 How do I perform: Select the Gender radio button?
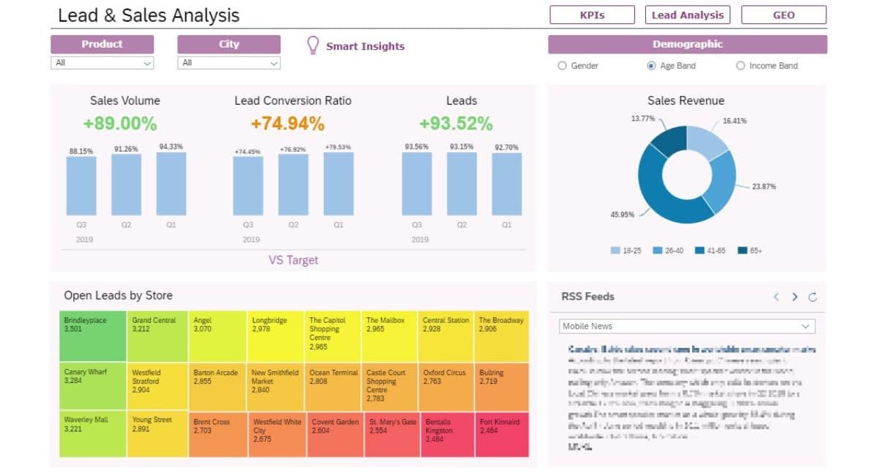[x=563, y=66]
